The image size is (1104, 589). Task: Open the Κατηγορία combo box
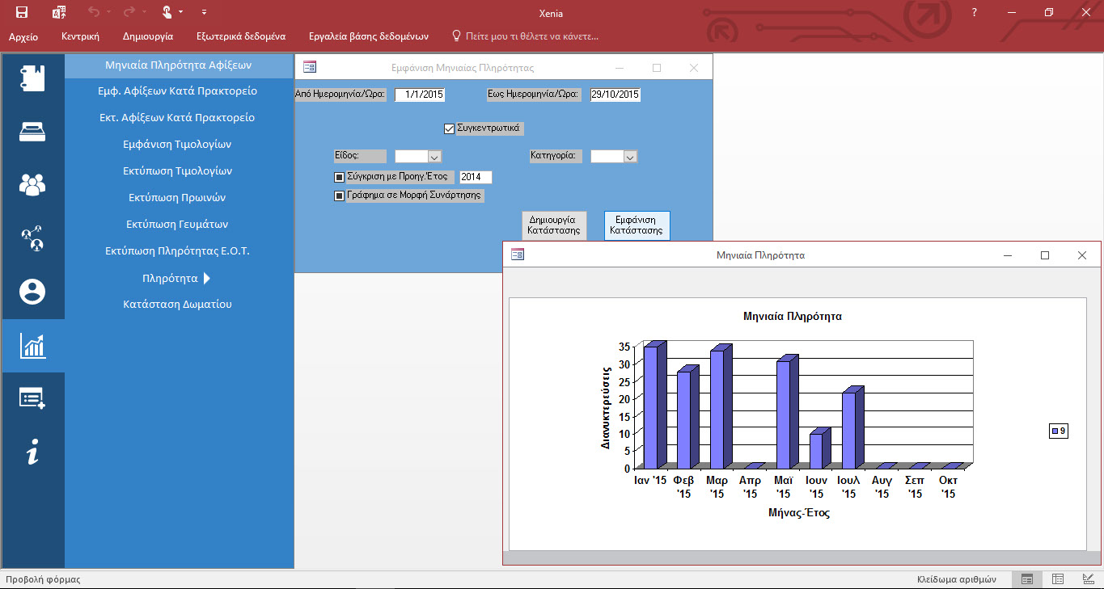[x=630, y=157]
